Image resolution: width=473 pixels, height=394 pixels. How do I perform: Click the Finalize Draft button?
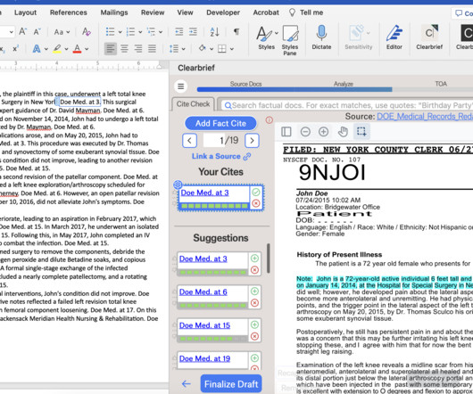(231, 384)
